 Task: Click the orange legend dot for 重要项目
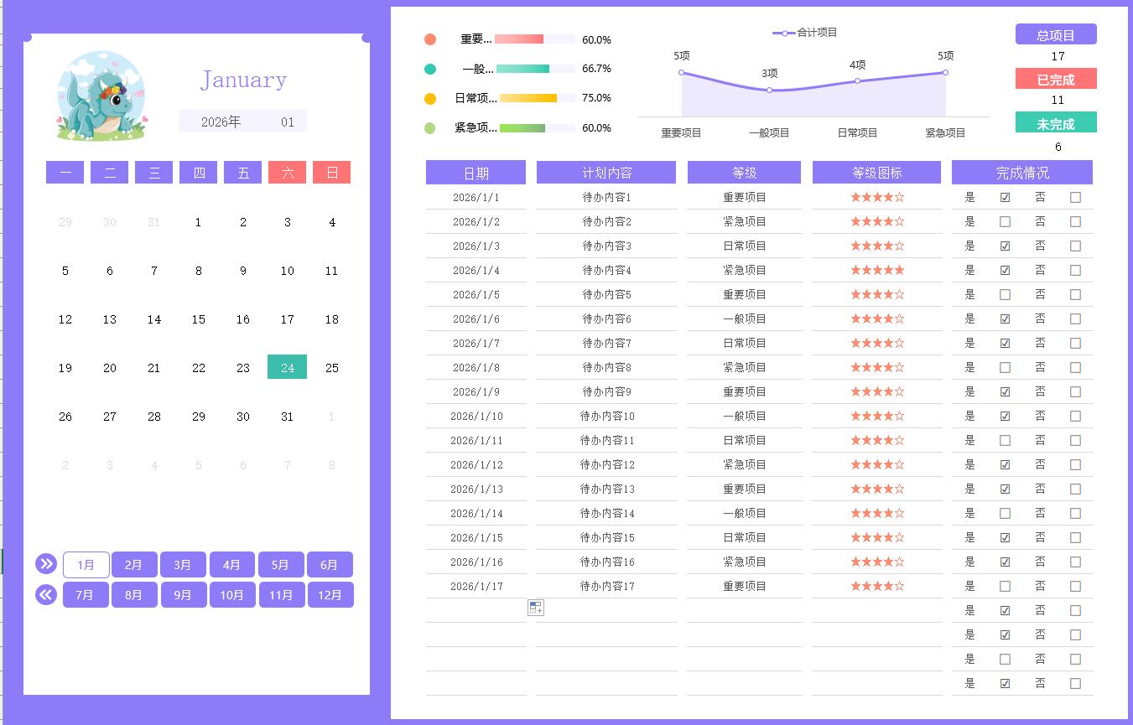click(430, 39)
